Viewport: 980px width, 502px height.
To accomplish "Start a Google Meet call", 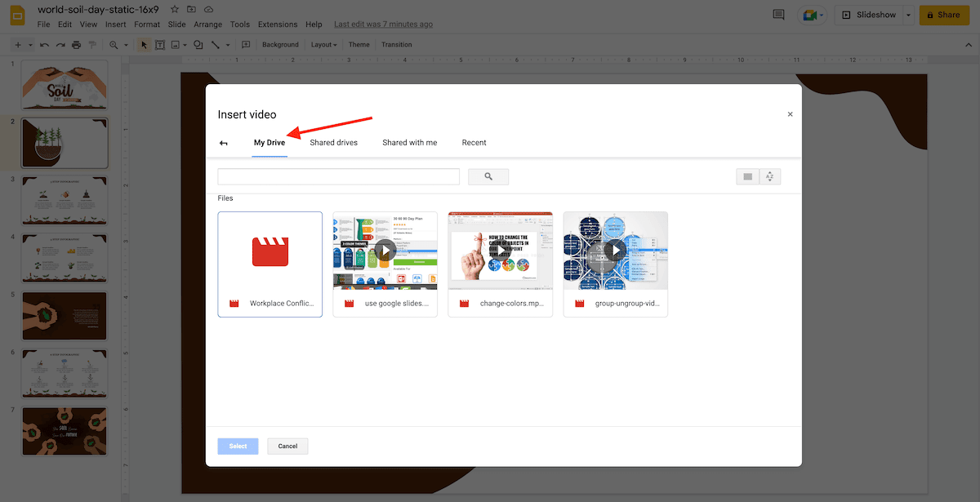I will tap(813, 15).
